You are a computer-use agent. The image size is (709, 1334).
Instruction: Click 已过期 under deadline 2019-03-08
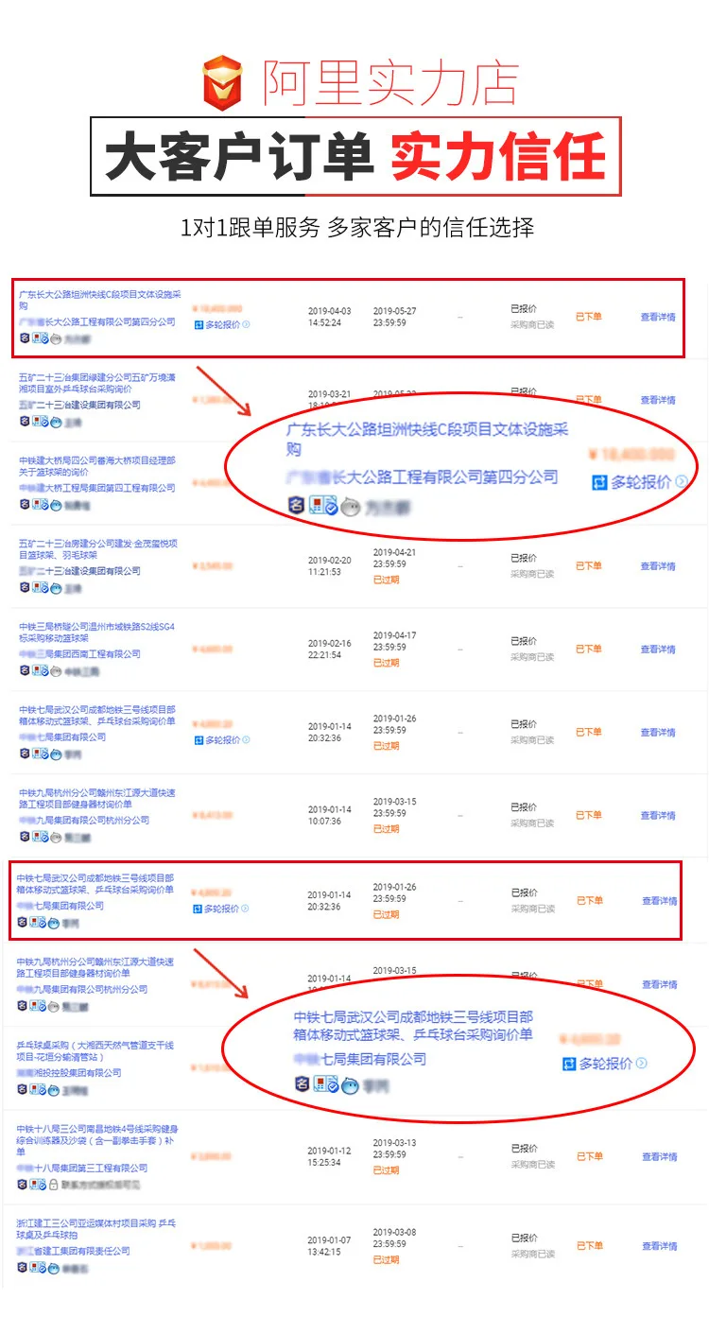(x=386, y=1259)
